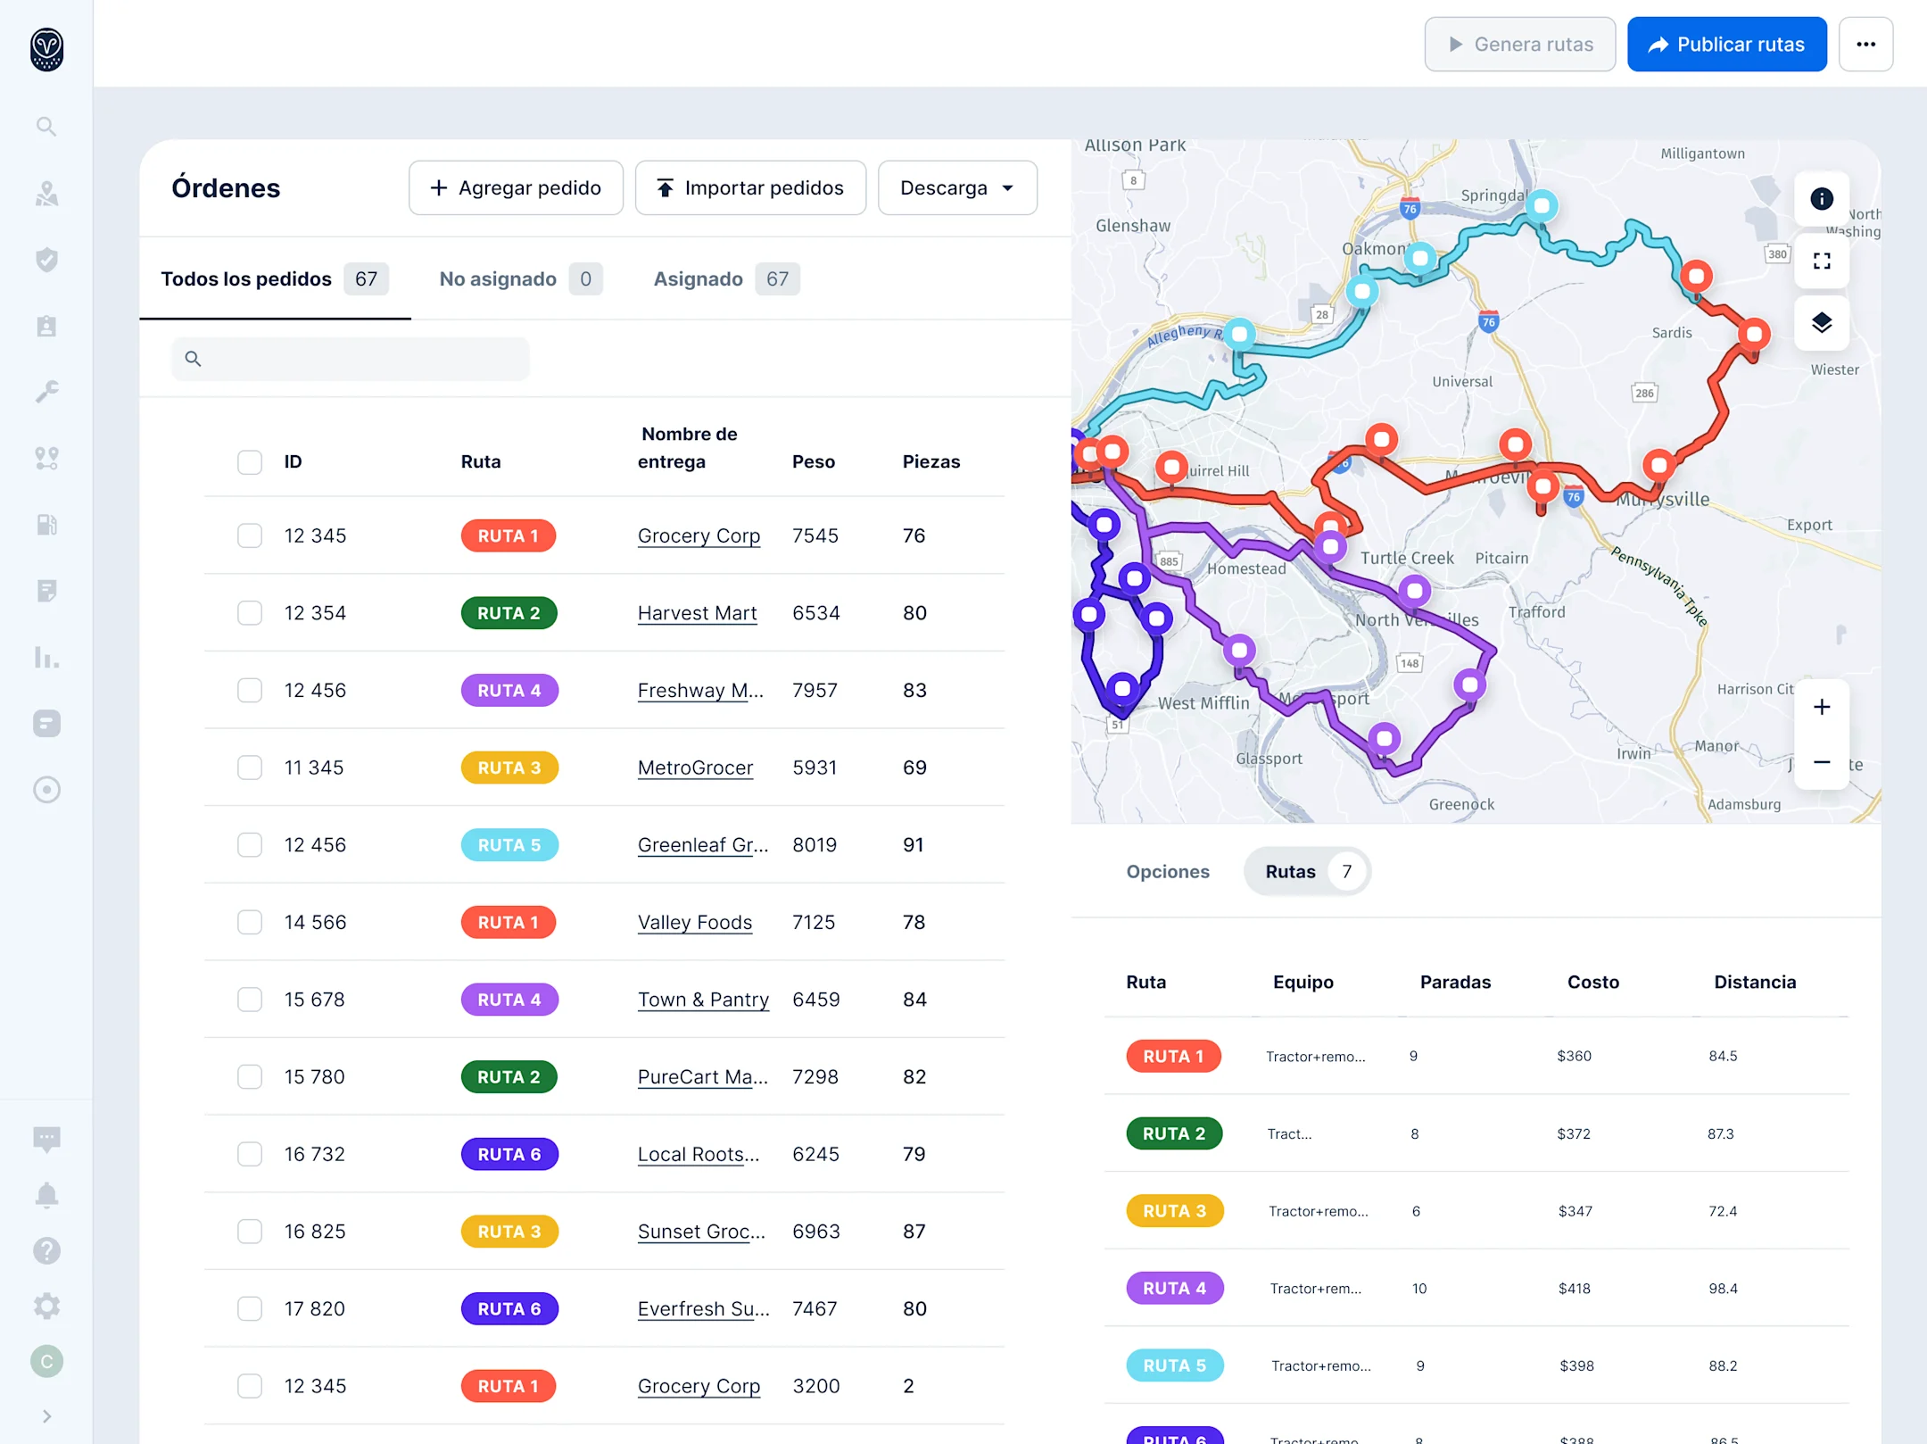Screen dimensions: 1927x1444
Task: Open the three-dot overflow menu
Action: (x=1866, y=44)
